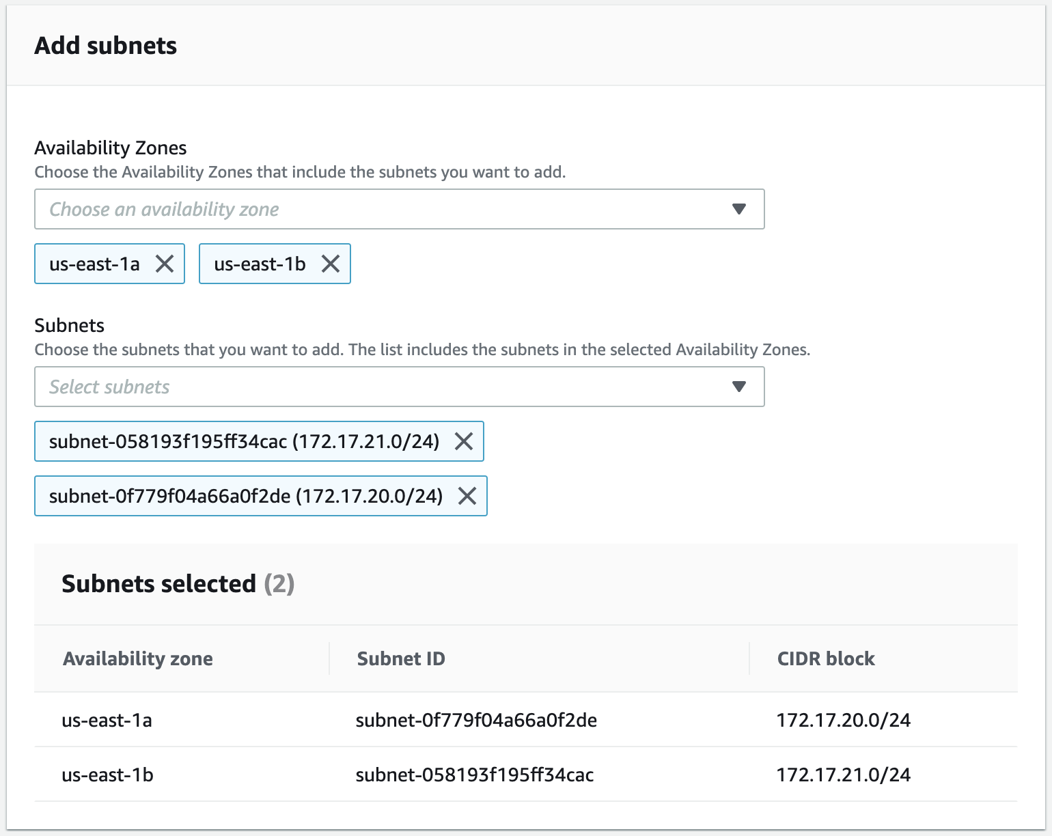Screen dimensions: 1052x836
Task: Click the Choose an availability zone field
Action: [x=400, y=209]
